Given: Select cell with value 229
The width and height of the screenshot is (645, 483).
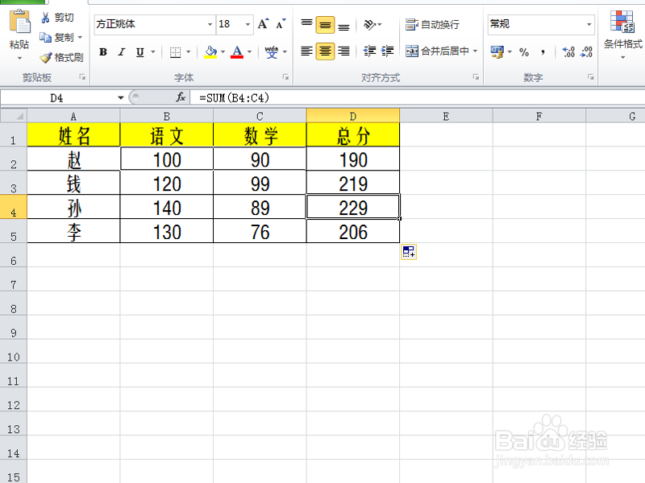Looking at the screenshot, I should (353, 207).
